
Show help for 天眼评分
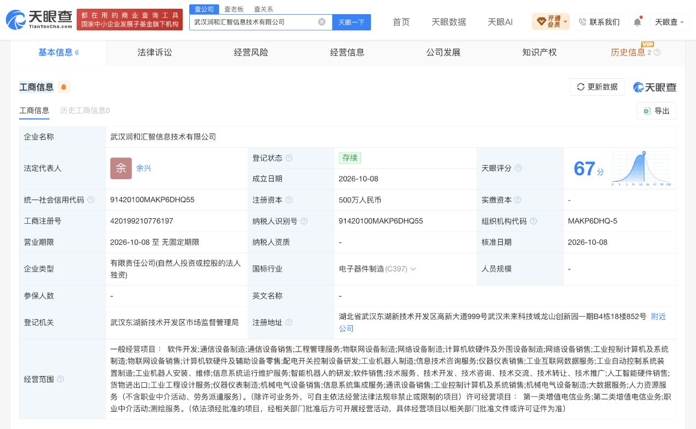pos(518,168)
